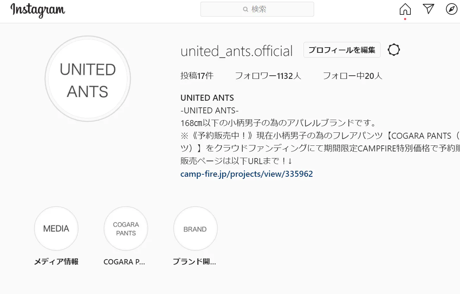This screenshot has width=460, height=294.
Task: Open the camp-fire.jp/projects/view/335962 link
Action: click(x=247, y=174)
